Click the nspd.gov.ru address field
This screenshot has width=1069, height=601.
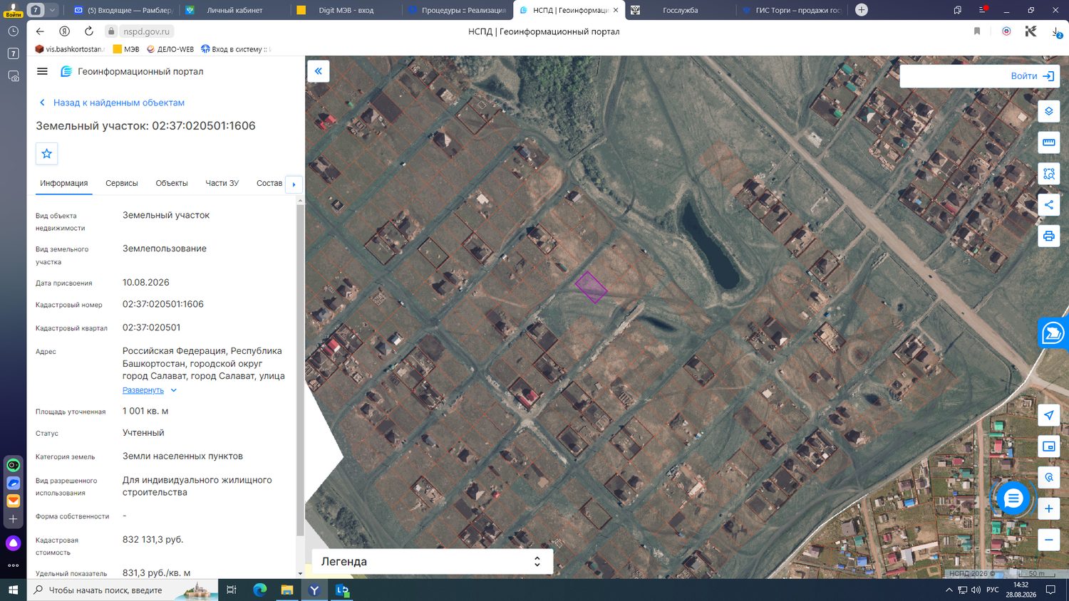coord(147,31)
